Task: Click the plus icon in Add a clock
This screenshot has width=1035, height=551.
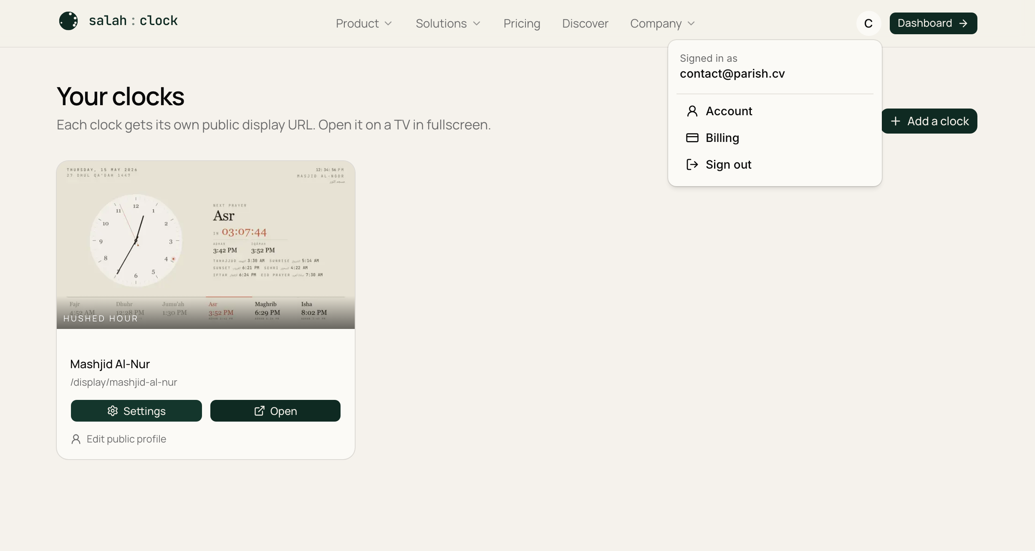Action: [x=896, y=121]
